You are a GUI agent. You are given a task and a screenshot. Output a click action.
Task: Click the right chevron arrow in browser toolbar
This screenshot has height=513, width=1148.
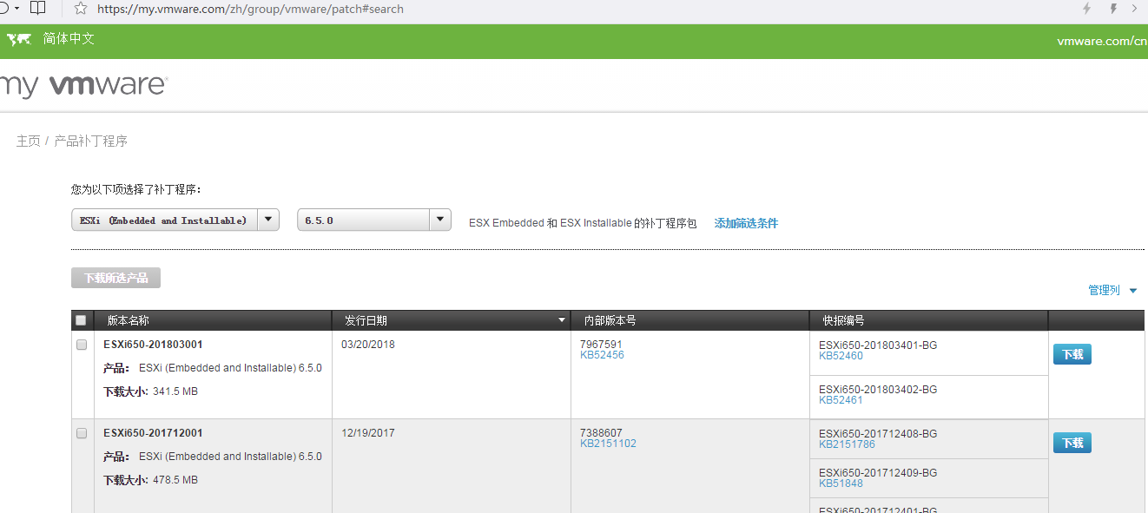[1135, 9]
